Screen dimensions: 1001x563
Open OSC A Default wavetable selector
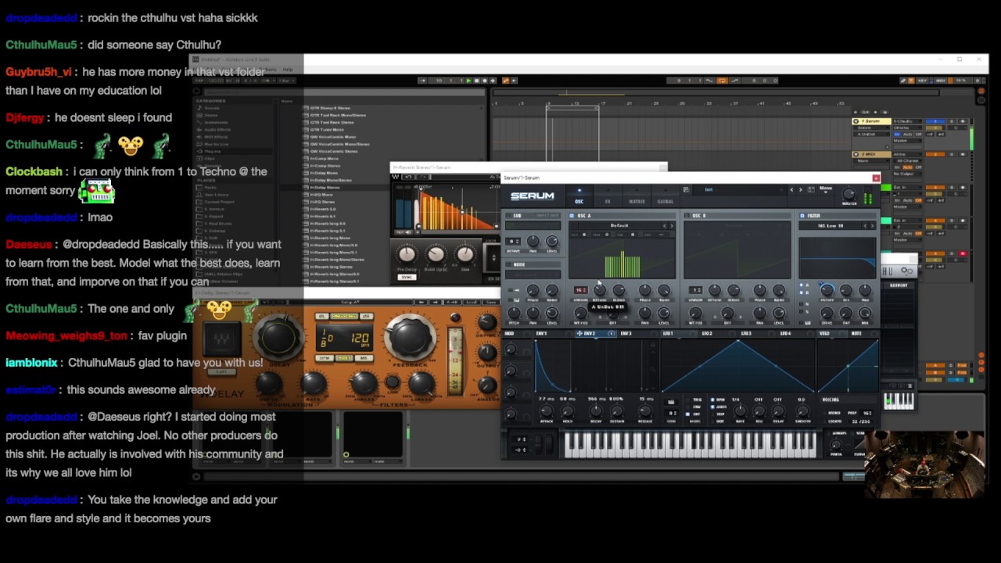[619, 225]
